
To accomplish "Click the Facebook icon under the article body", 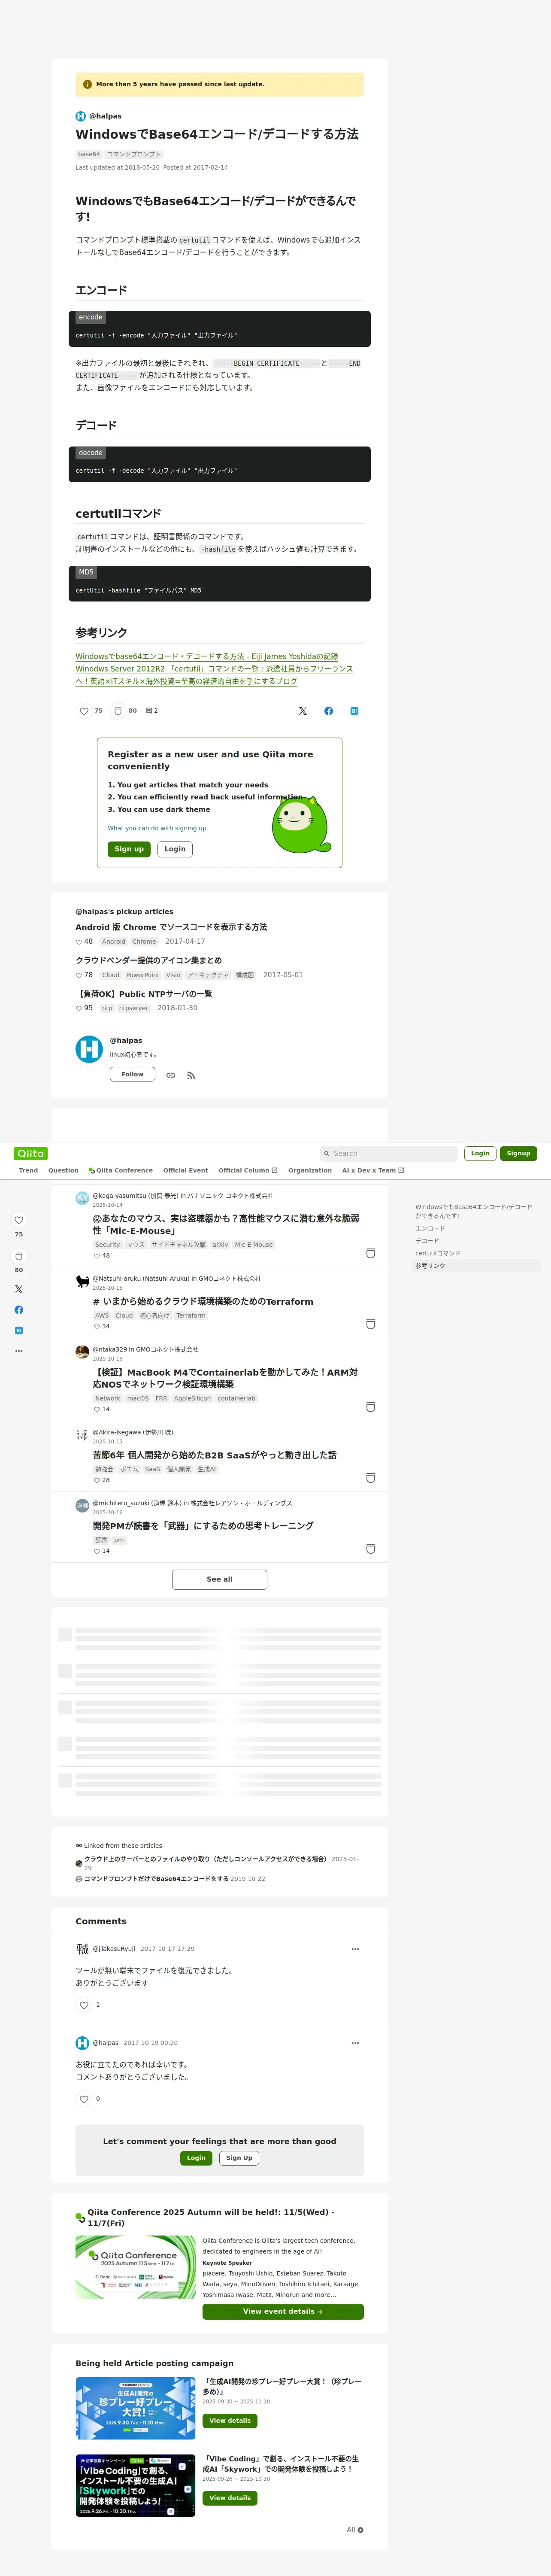I will tap(329, 711).
